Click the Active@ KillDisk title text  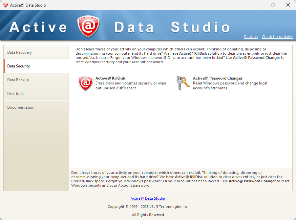pos(111,78)
